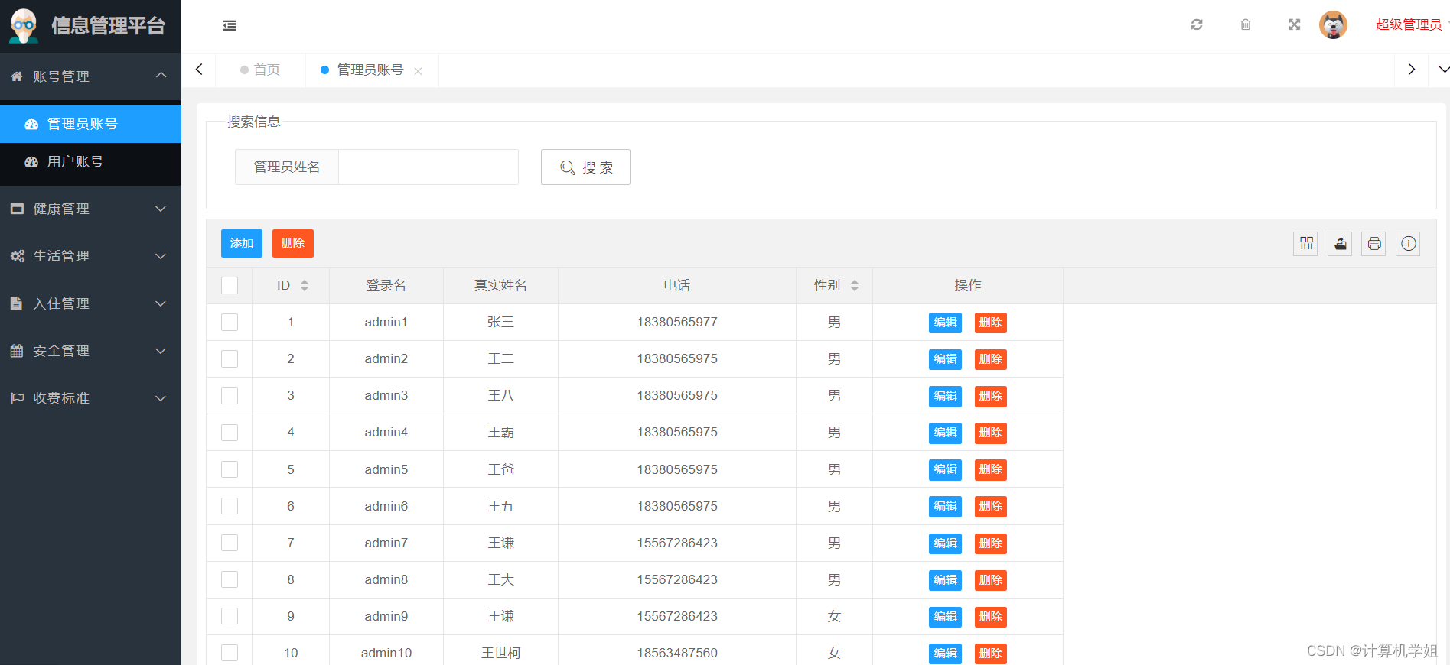The height and width of the screenshot is (665, 1450).
Task: Open 管理员账号 in the sidebar
Action: [x=90, y=124]
